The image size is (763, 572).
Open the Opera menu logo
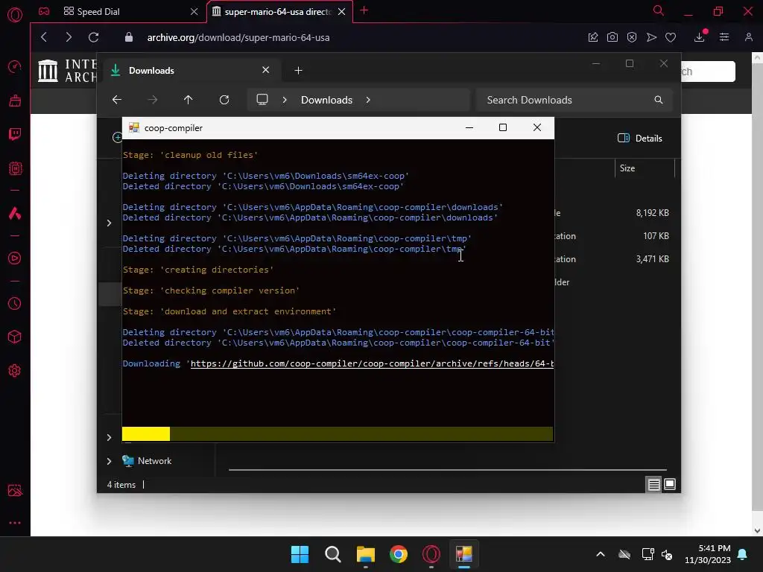[x=15, y=15]
